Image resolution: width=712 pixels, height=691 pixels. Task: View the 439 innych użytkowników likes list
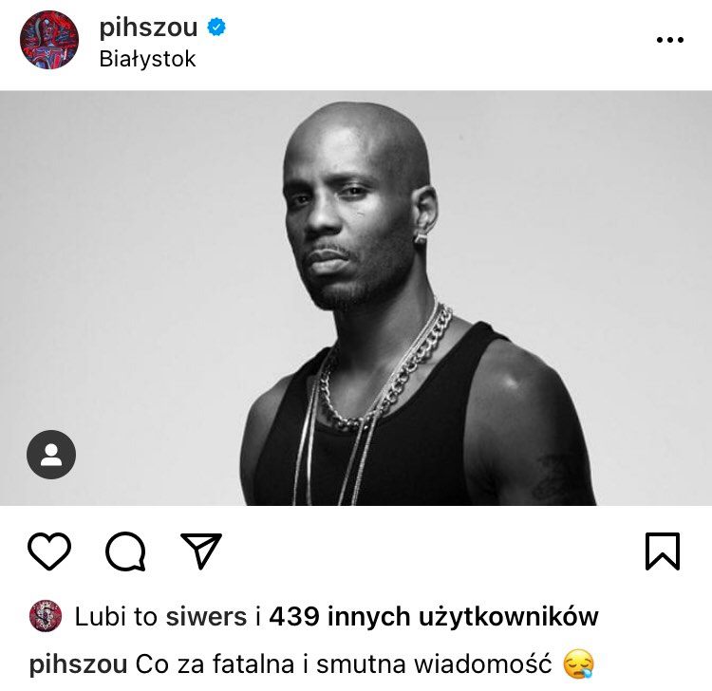pyautogui.click(x=434, y=617)
